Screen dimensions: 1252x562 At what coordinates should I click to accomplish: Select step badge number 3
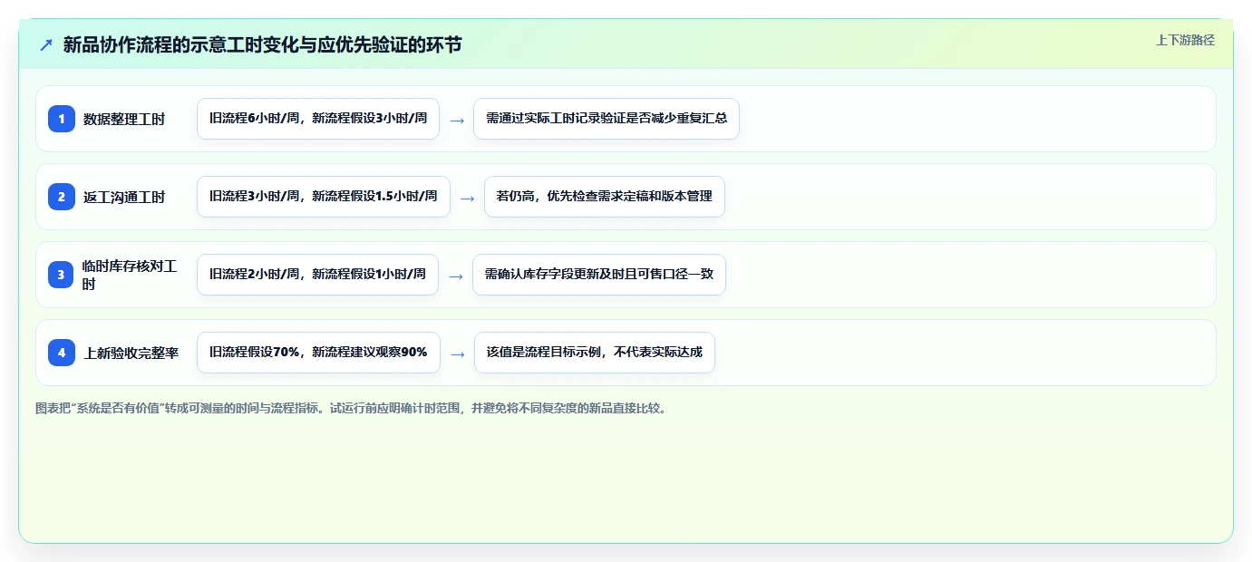pyautogui.click(x=62, y=275)
